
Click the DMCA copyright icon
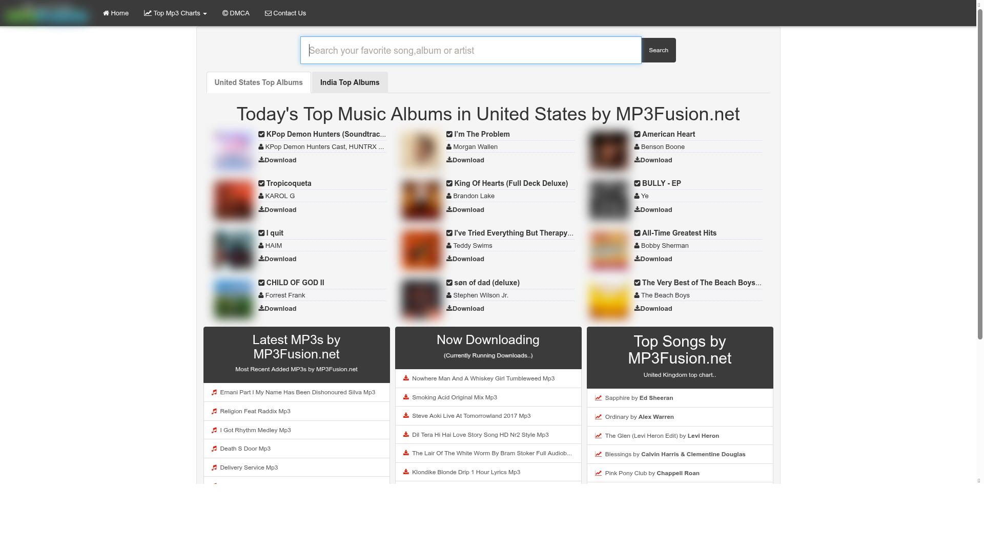coord(224,13)
